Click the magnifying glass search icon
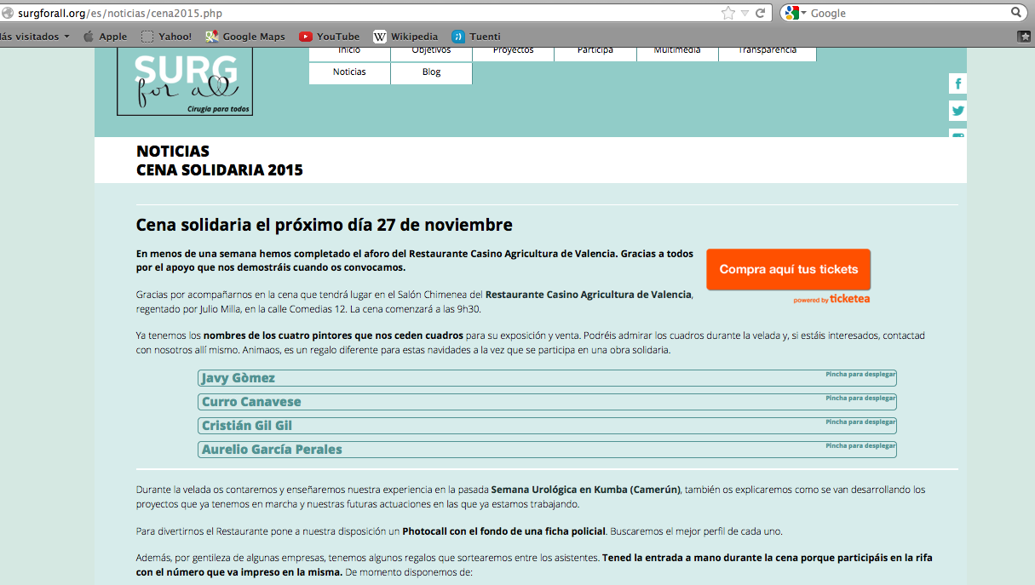This screenshot has width=1035, height=585. coord(1016,13)
